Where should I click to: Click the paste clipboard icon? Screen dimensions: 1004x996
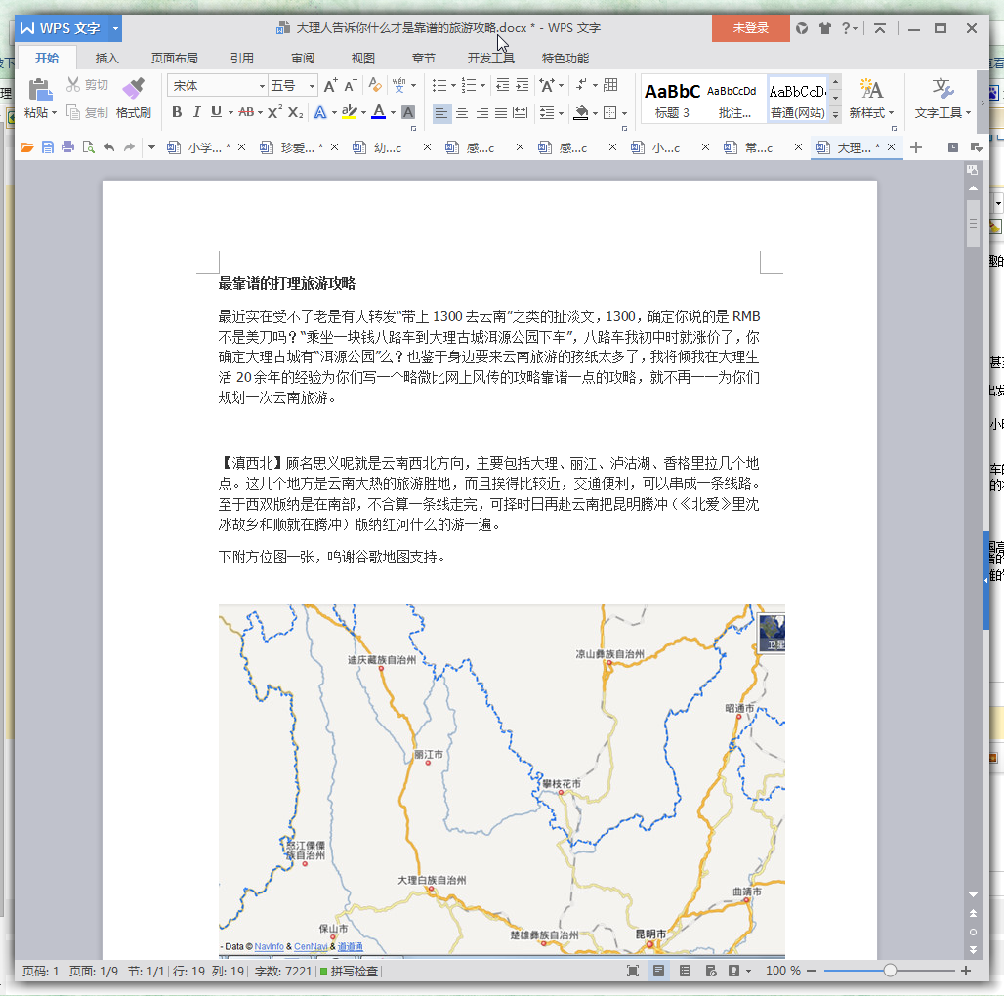tap(40, 90)
